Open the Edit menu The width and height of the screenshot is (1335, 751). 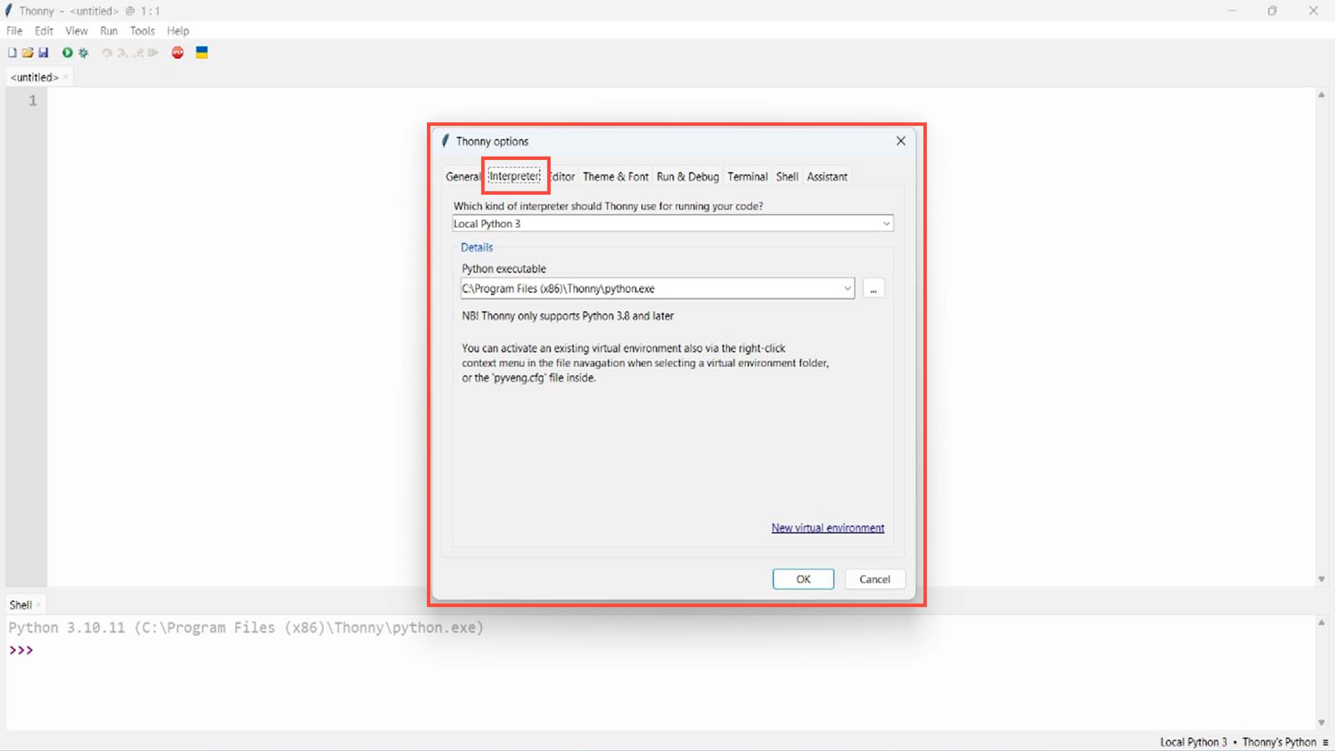(44, 31)
